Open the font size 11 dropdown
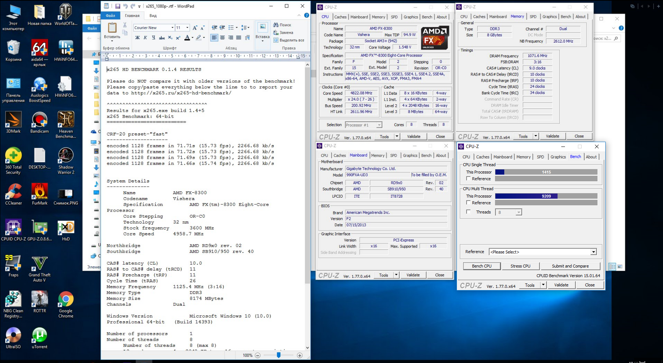 tap(188, 28)
